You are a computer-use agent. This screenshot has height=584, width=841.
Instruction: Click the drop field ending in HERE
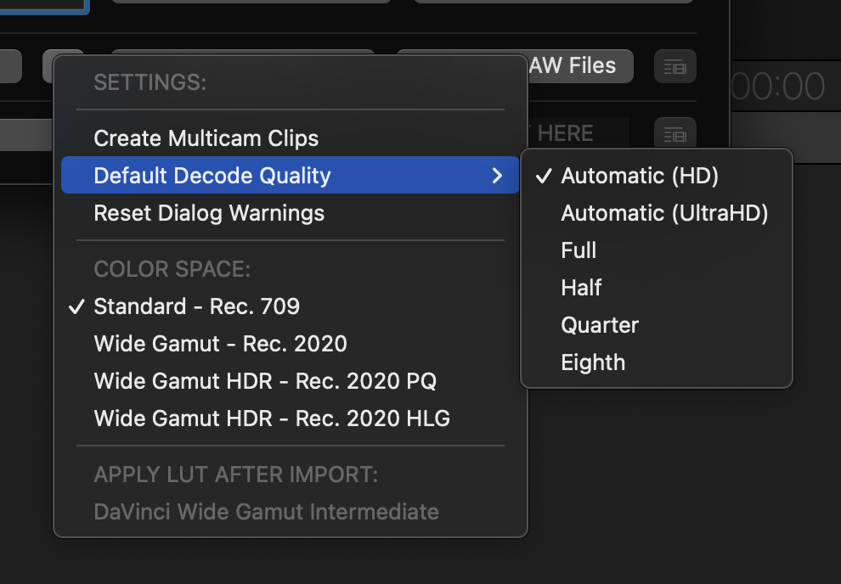click(578, 133)
